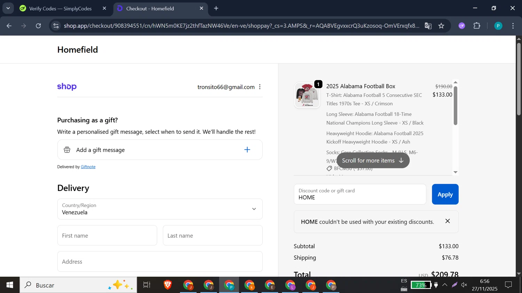Click the Buscar taskbar search box
Screen dimensions: 522x293
(x=78, y=285)
